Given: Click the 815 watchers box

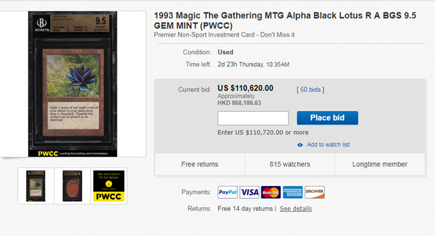Looking at the screenshot, I should (x=290, y=164).
